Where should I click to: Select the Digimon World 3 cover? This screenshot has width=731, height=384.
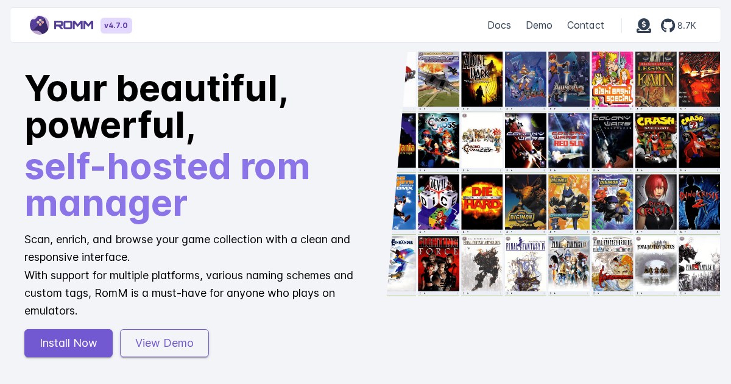[x=612, y=202]
